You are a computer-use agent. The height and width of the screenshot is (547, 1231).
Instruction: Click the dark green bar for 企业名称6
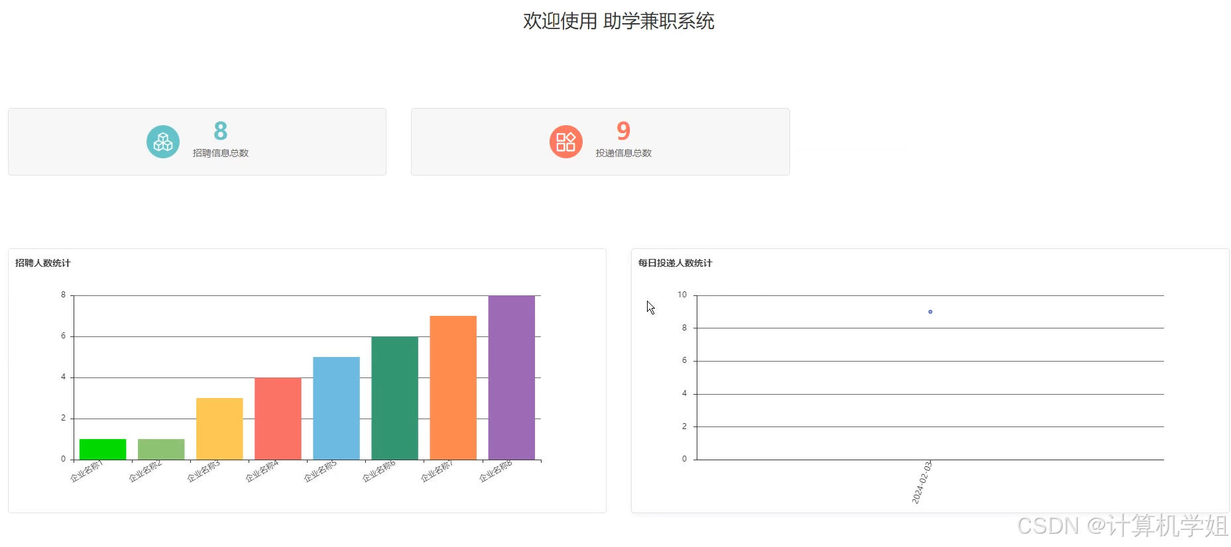tap(394, 398)
